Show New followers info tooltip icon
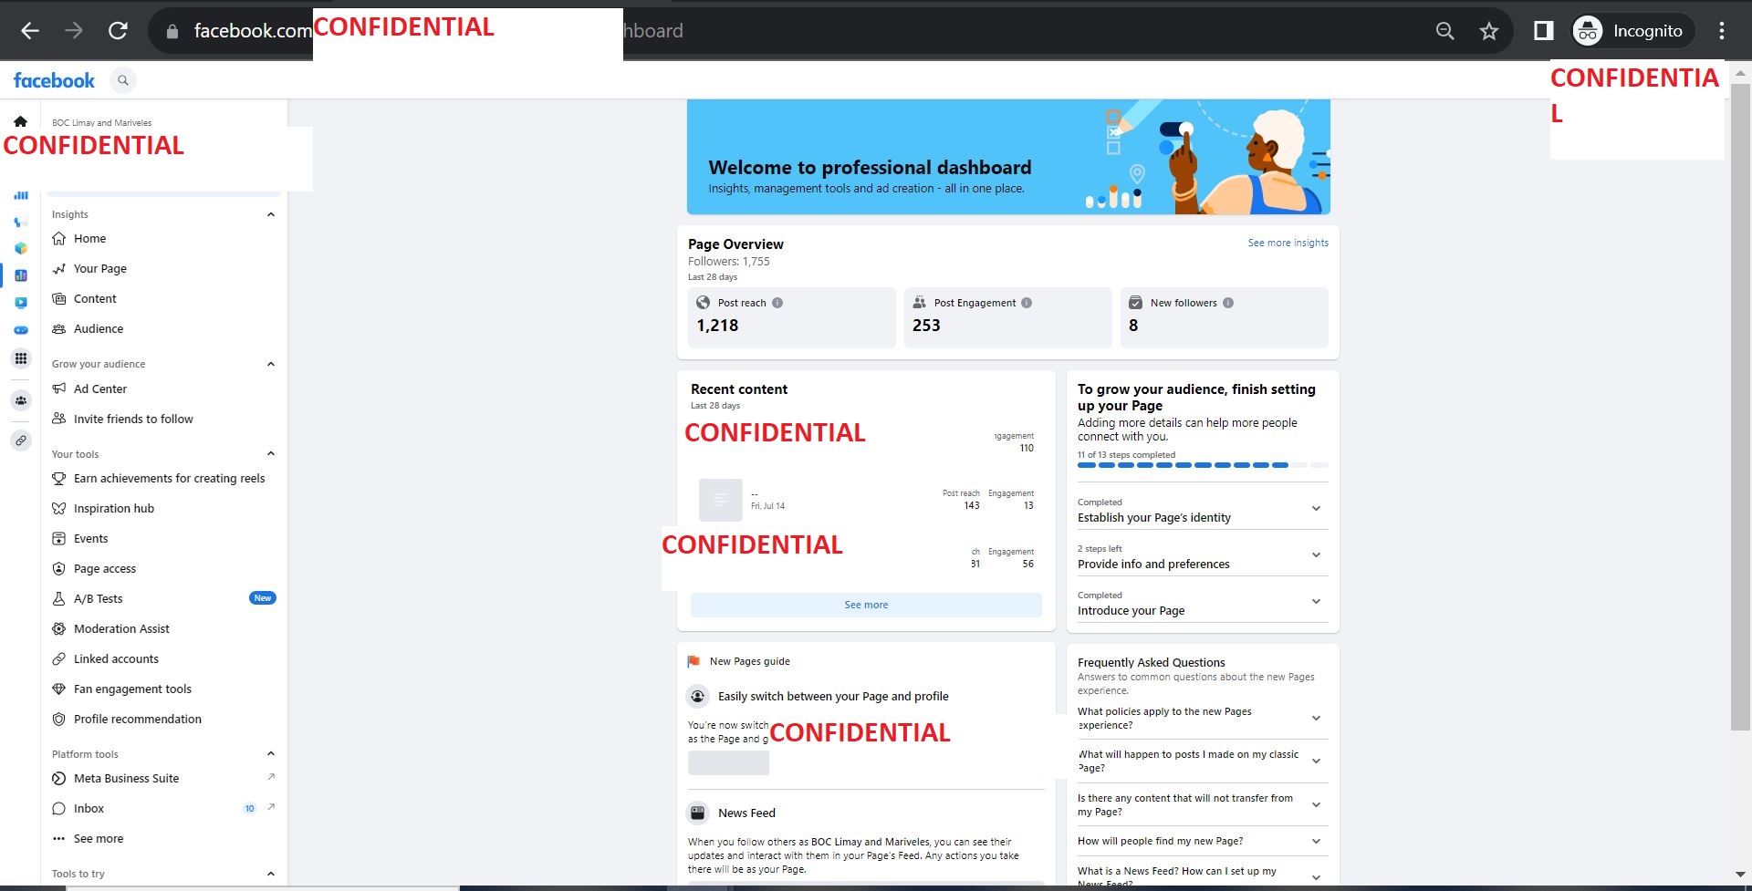The image size is (1752, 891). click(x=1228, y=303)
